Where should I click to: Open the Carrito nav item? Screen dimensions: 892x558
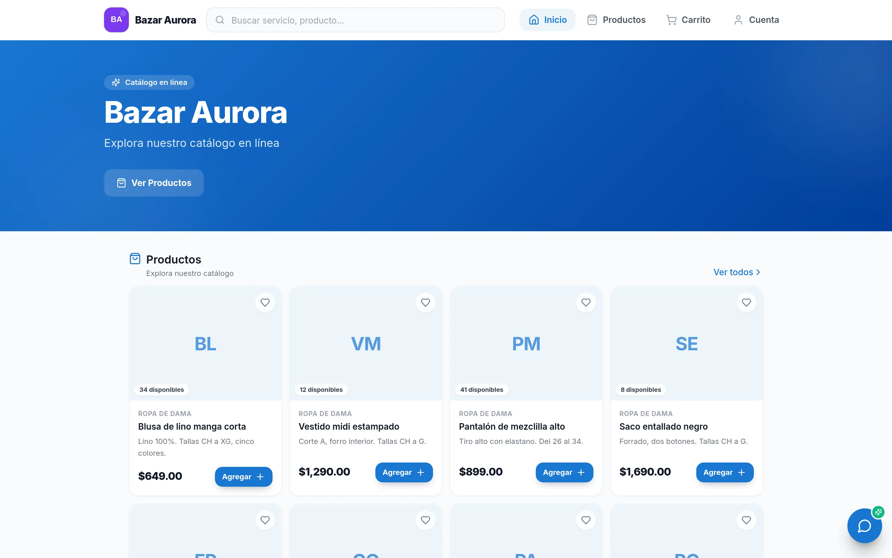688,20
